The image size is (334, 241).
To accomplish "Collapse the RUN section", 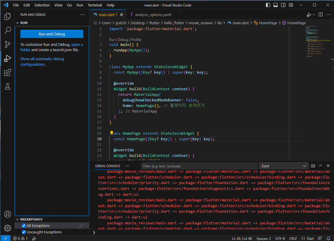I will tap(18, 23).
